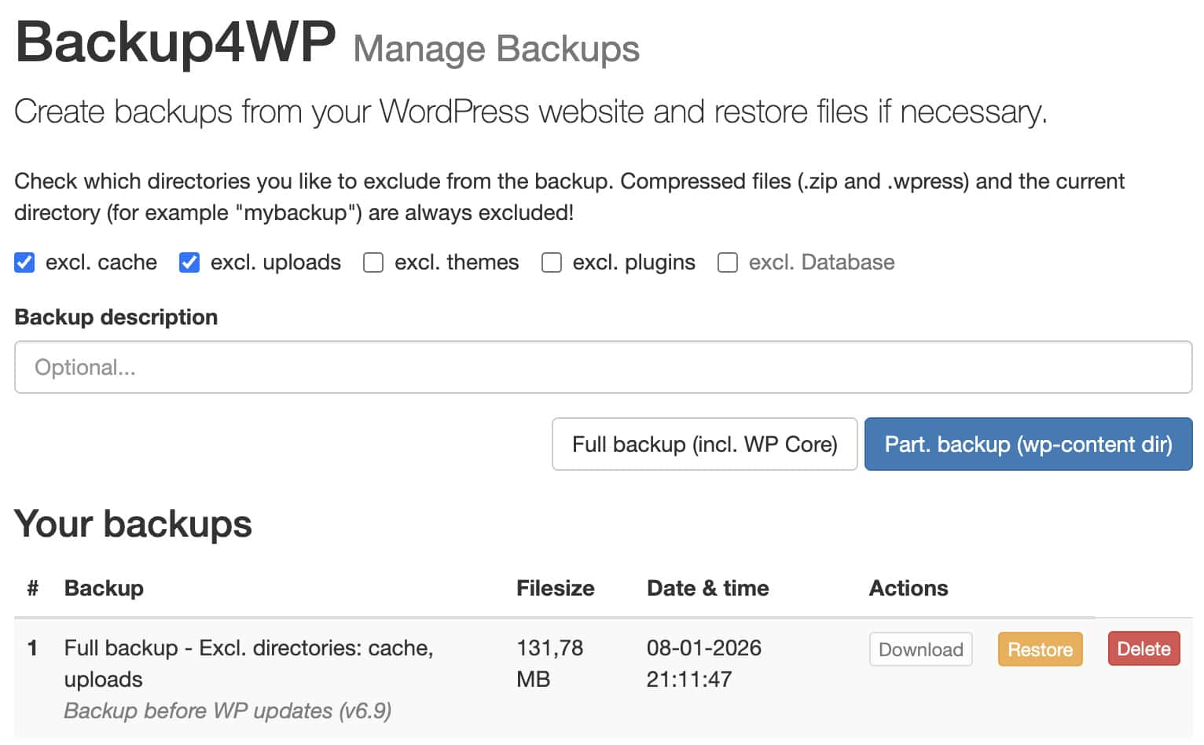Image resolution: width=1204 pixels, height=745 pixels.
Task: Click the Actions column header
Action: [x=909, y=588]
